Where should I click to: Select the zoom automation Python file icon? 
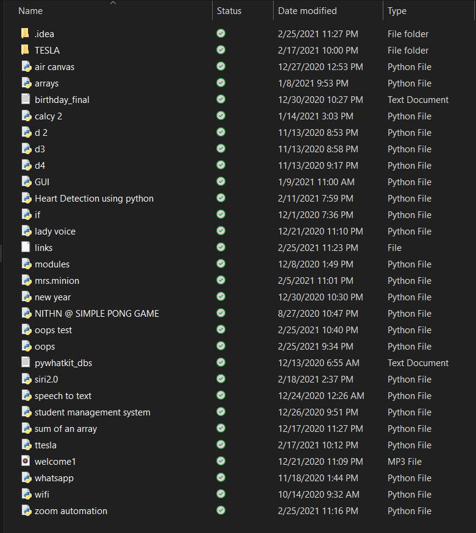27,510
